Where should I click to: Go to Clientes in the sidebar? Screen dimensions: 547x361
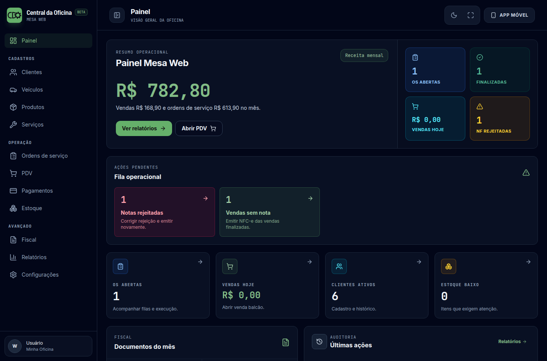point(48,72)
